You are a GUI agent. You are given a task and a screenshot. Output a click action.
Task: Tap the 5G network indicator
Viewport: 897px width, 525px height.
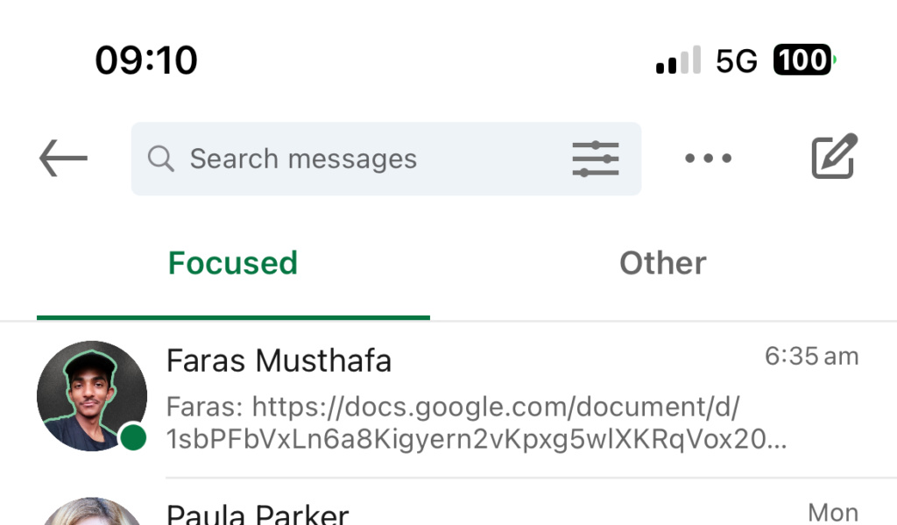(737, 60)
